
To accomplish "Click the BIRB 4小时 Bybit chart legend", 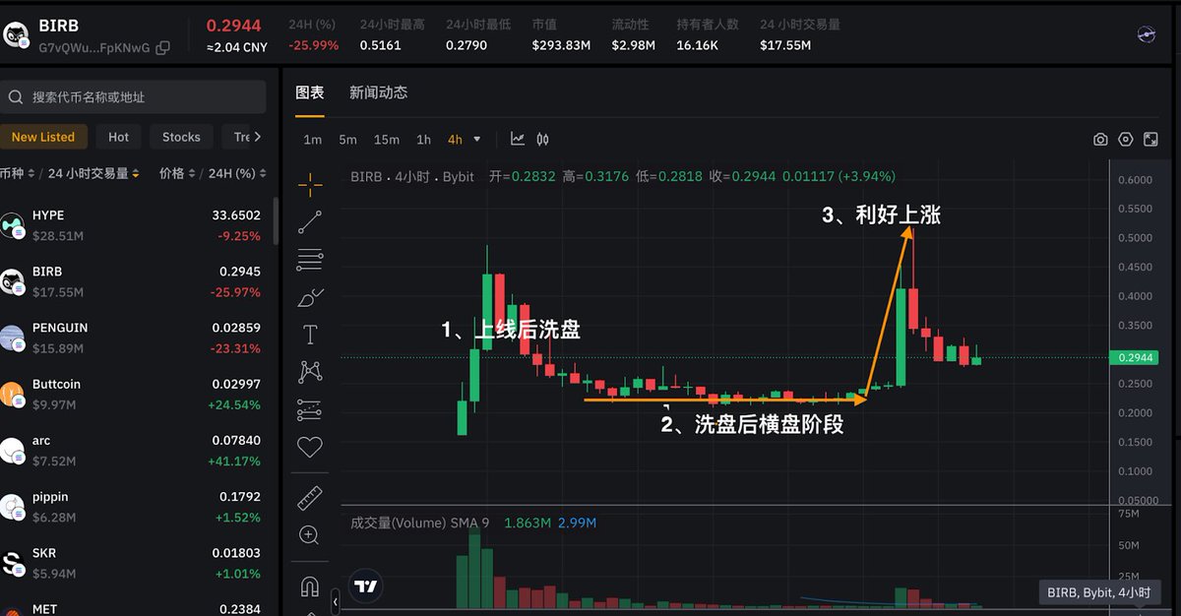I will (x=412, y=177).
